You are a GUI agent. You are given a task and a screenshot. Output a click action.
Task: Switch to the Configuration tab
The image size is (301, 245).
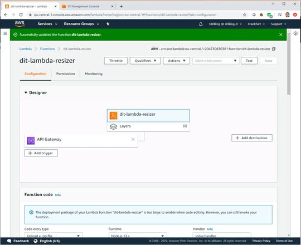point(36,74)
